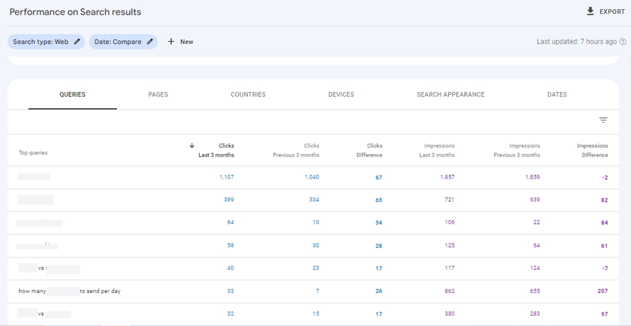Switch to the Pages tab
Image resolution: width=631 pixels, height=326 pixels.
pyautogui.click(x=158, y=94)
